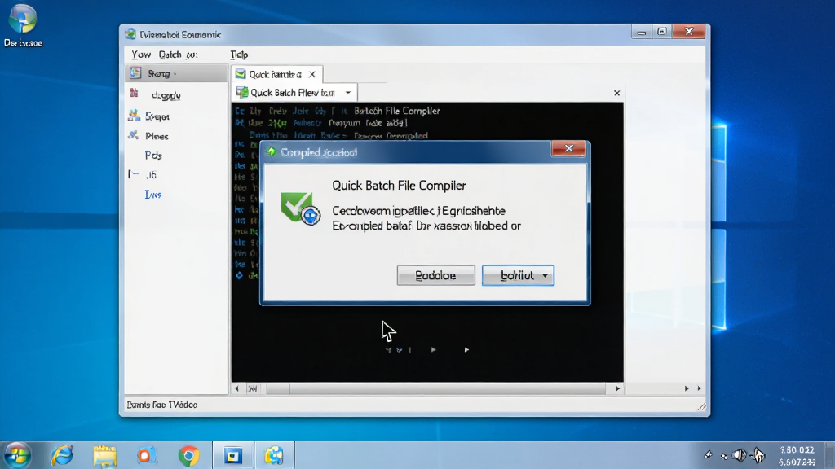Viewport: 835px width, 469px height.
Task: Click the status bar text
Action: point(162,405)
